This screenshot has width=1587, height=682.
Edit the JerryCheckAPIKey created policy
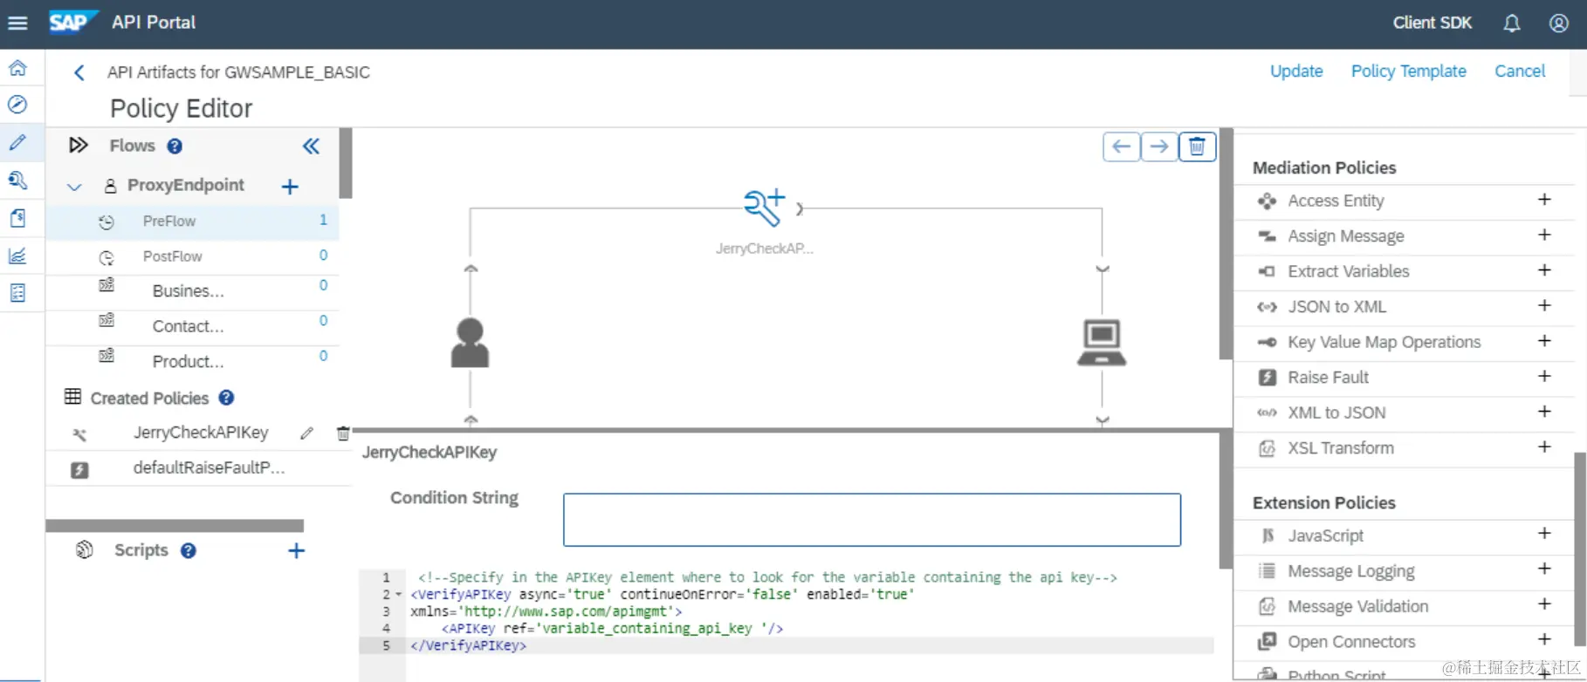306,433
